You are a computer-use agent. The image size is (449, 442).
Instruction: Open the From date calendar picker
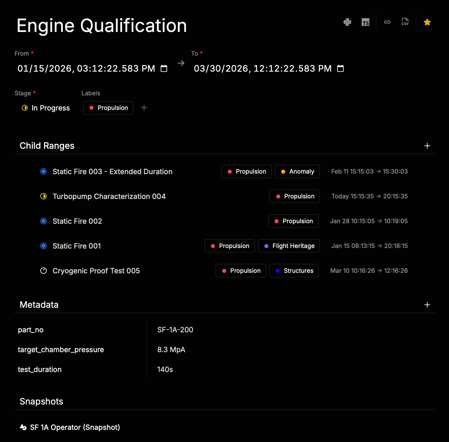tap(164, 69)
